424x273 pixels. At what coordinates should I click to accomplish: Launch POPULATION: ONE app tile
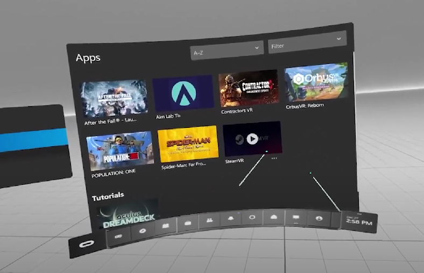120,151
